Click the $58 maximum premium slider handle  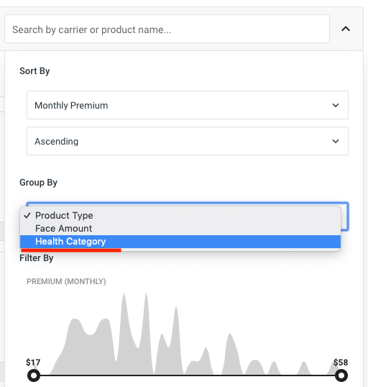click(341, 375)
